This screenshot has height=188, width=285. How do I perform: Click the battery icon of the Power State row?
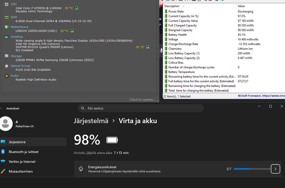[166, 11]
